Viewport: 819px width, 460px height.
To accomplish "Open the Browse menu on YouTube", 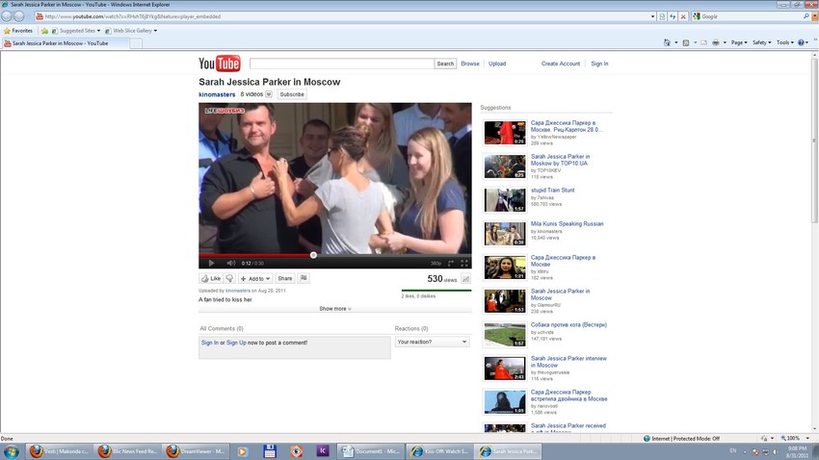I will click(470, 64).
